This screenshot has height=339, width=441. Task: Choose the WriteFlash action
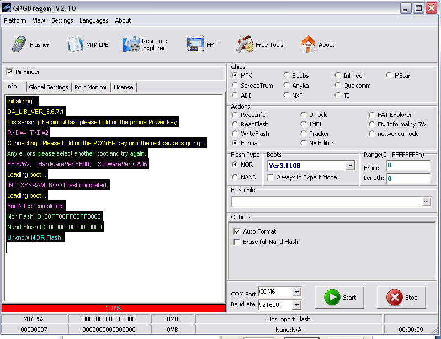tap(235, 134)
